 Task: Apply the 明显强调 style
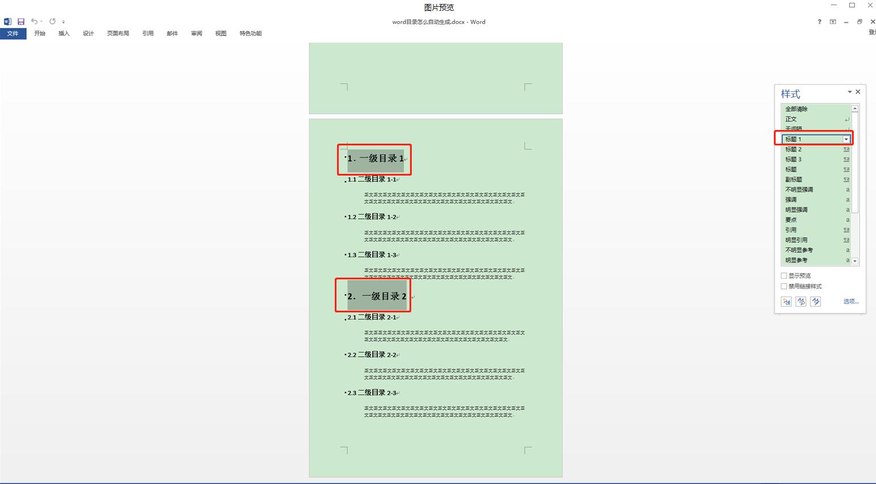pyautogui.click(x=816, y=210)
